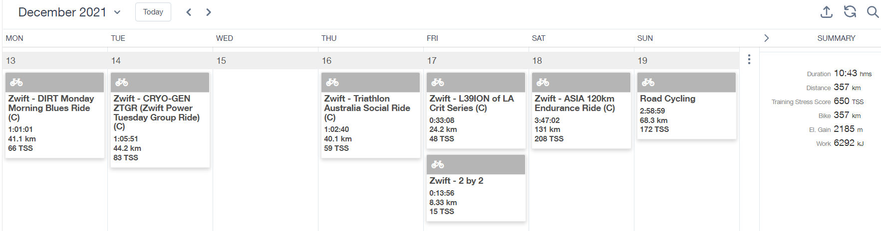The image size is (881, 231).
Task: Click bike icon on DIRT Monday ride
Action: tap(16, 82)
